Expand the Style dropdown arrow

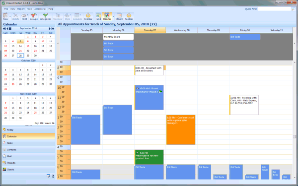click(x=71, y=15)
